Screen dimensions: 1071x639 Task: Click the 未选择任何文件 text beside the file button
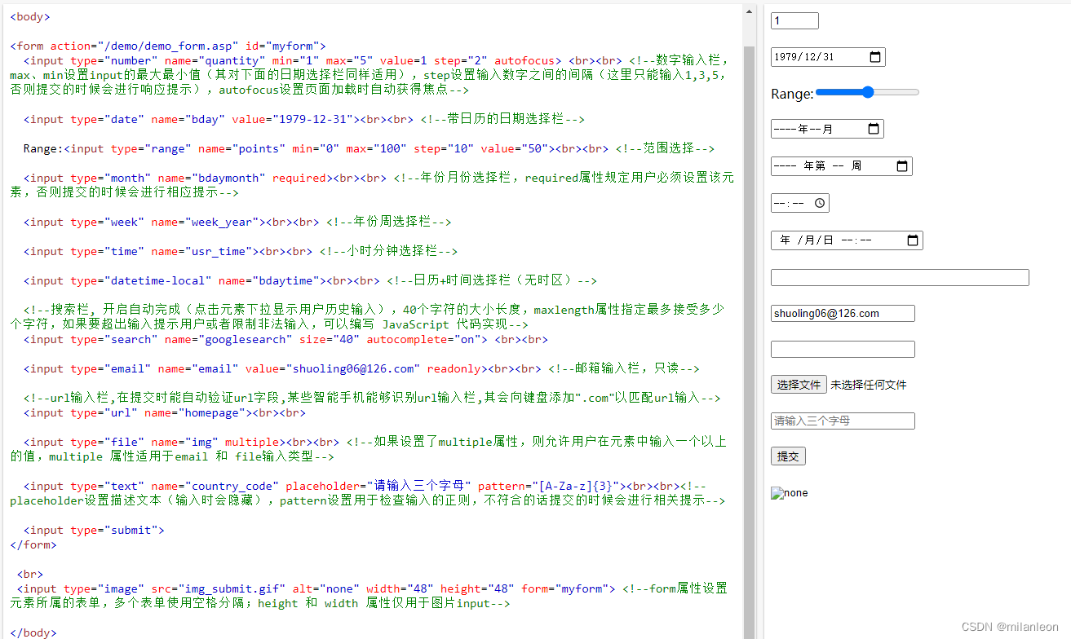coord(869,385)
